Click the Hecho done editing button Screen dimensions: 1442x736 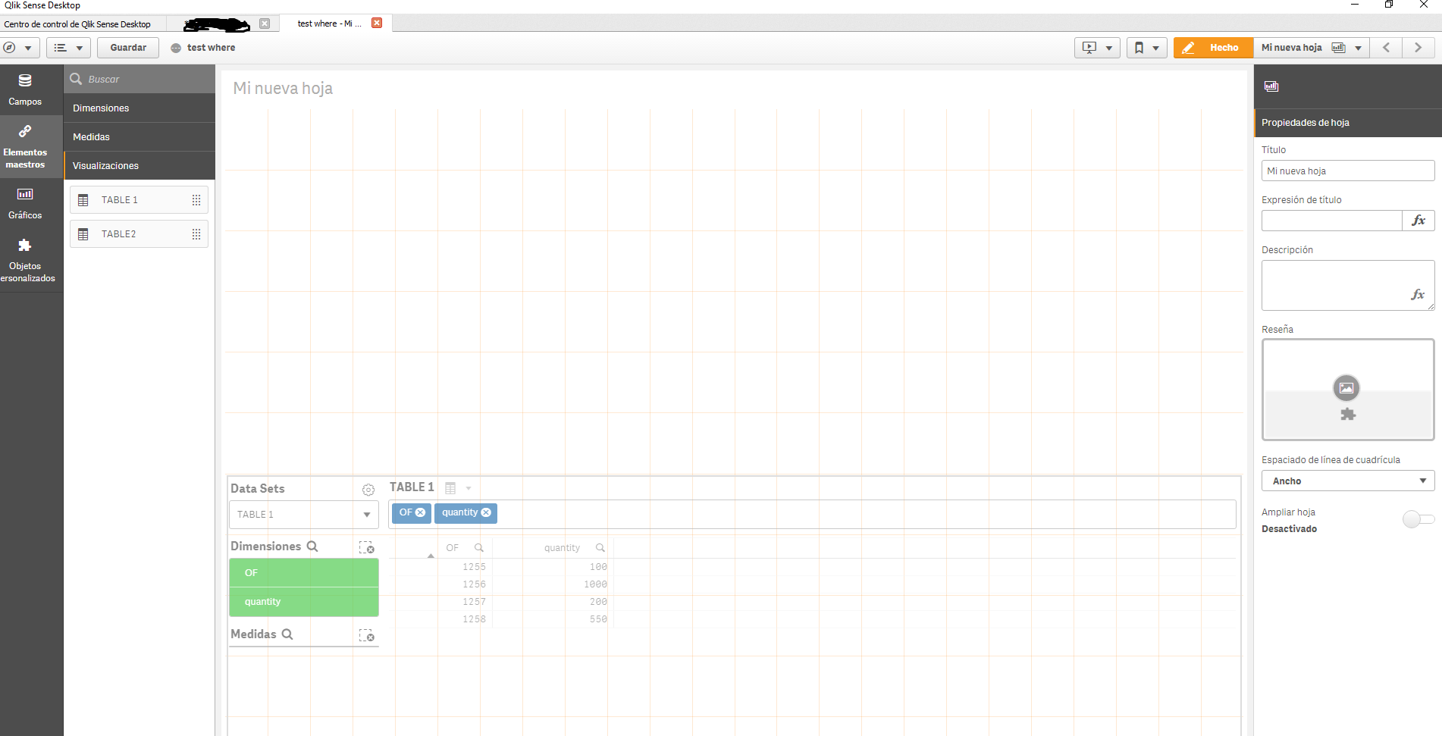click(x=1213, y=48)
